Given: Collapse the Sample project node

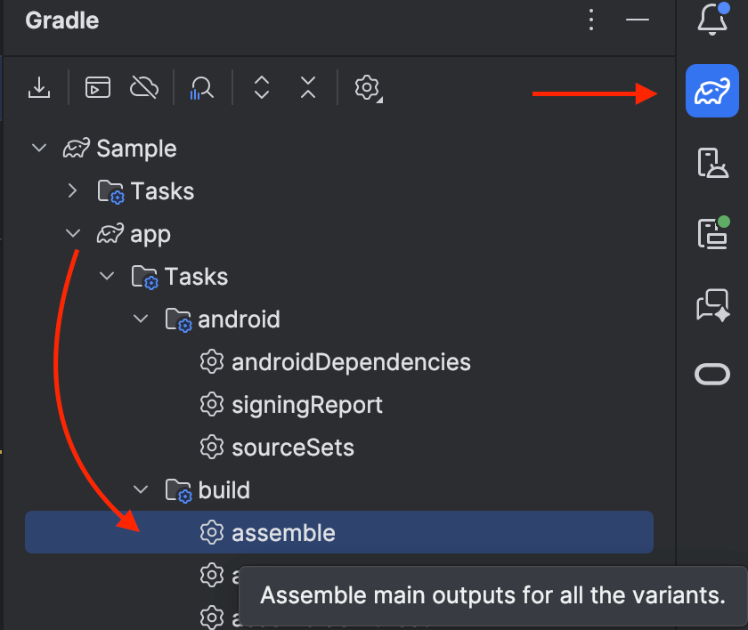Looking at the screenshot, I should (x=37, y=148).
